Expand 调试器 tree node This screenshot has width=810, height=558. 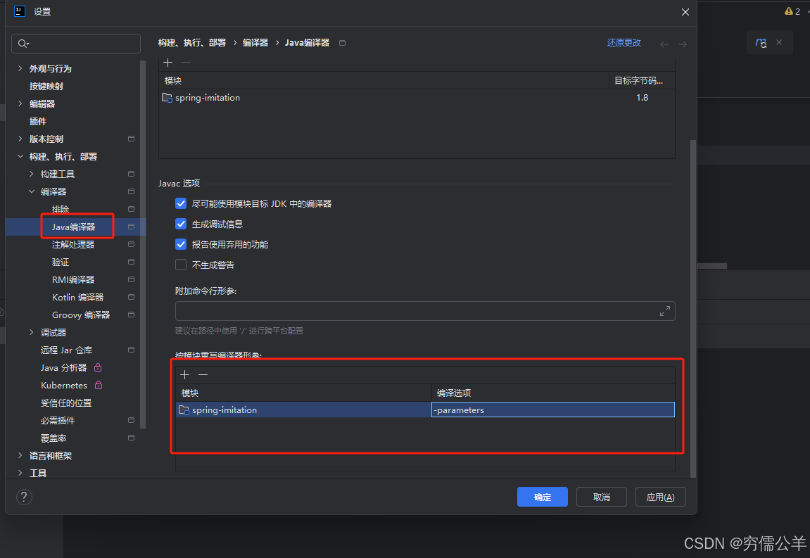32,331
